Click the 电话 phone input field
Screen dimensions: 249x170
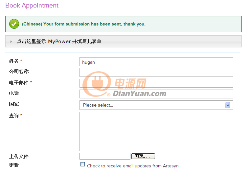click(x=156, y=94)
